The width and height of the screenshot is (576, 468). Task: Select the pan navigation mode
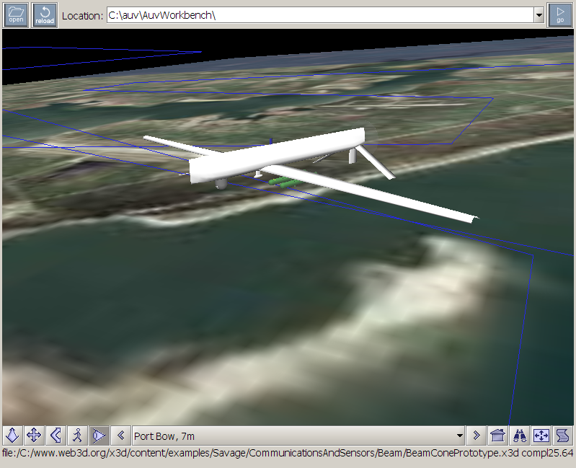point(34,436)
